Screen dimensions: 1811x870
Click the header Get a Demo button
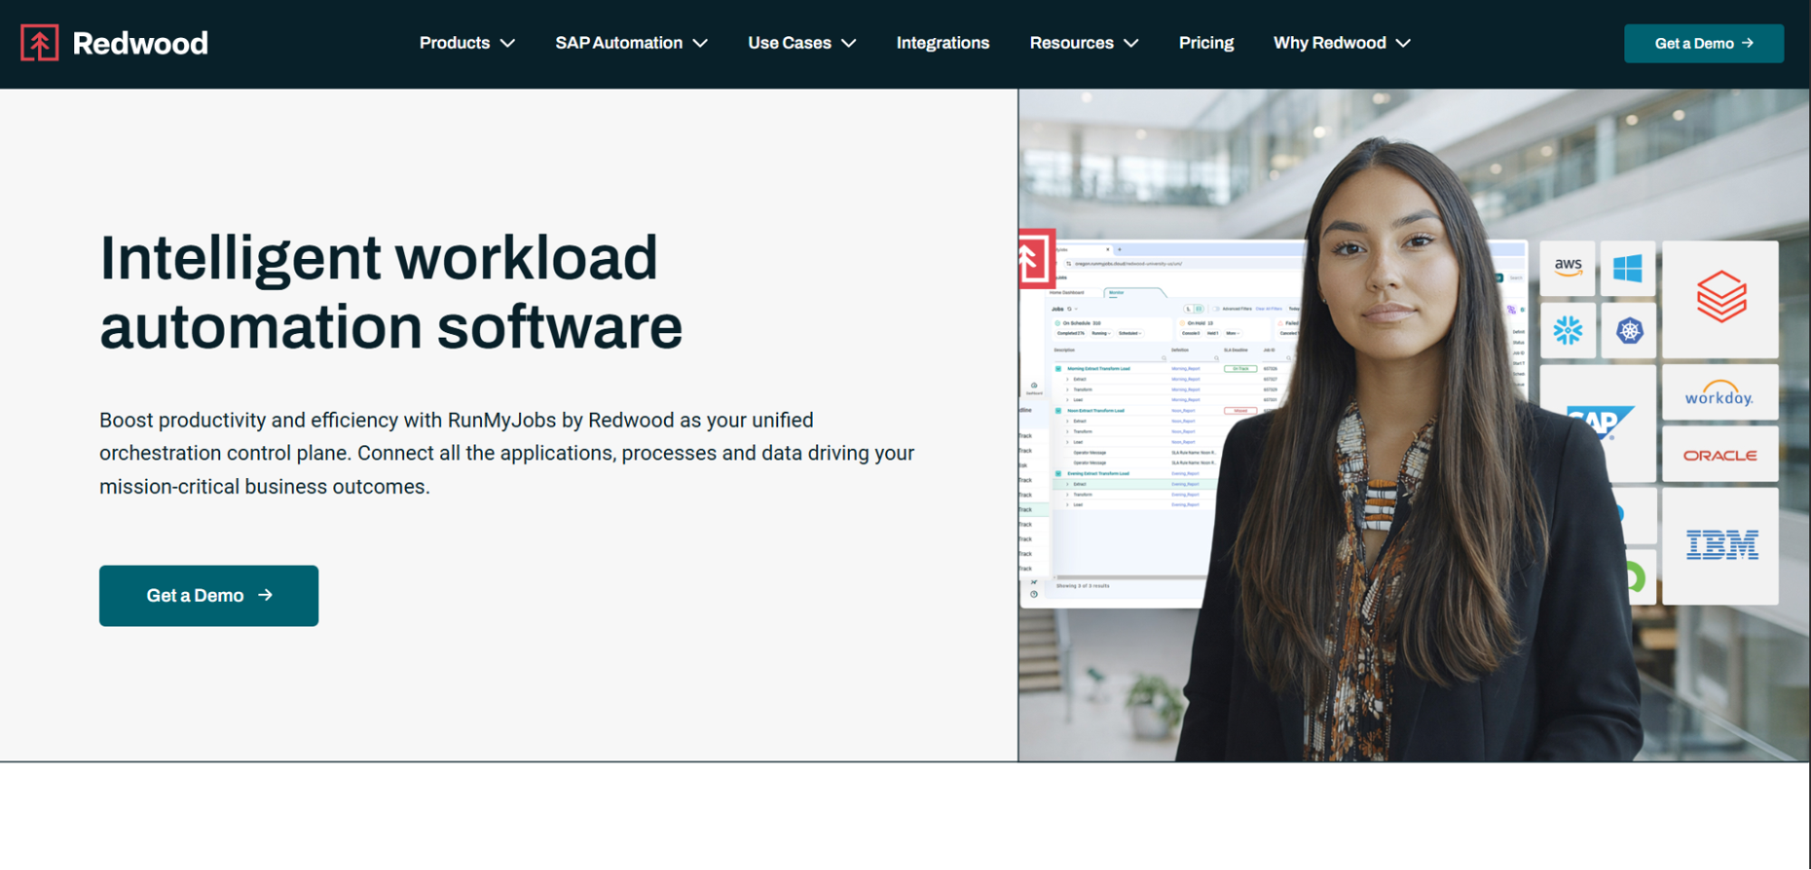pyautogui.click(x=1703, y=43)
